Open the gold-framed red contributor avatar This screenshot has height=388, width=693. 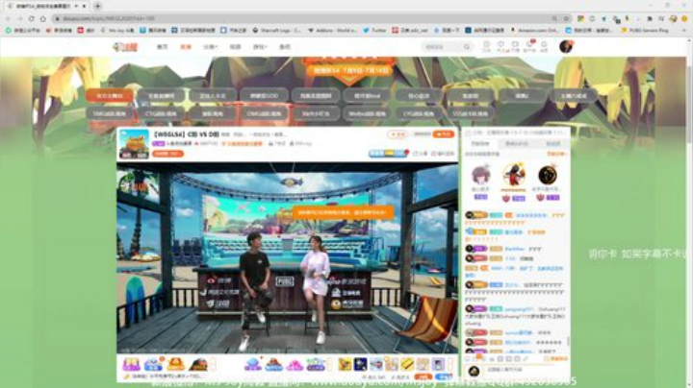coord(514,175)
